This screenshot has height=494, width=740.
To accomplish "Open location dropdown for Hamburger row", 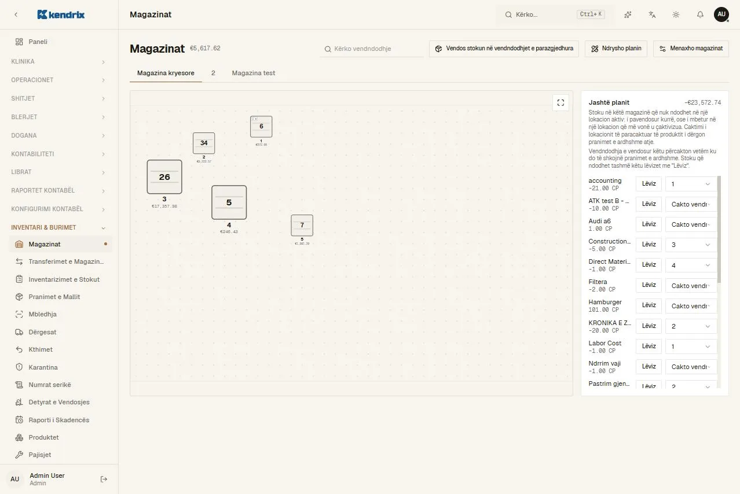I will click(x=691, y=306).
